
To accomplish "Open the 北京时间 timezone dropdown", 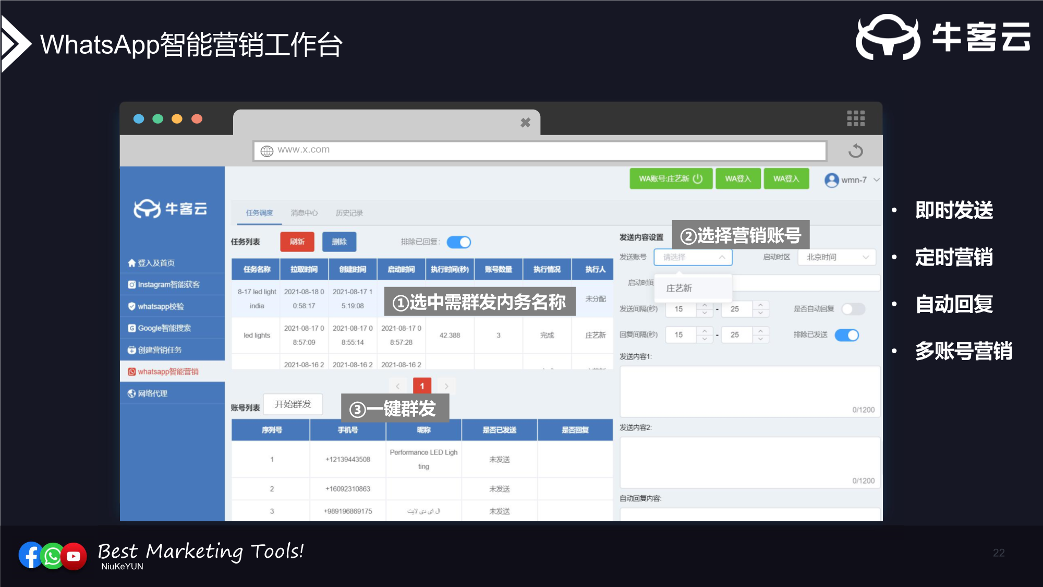I will (x=837, y=257).
